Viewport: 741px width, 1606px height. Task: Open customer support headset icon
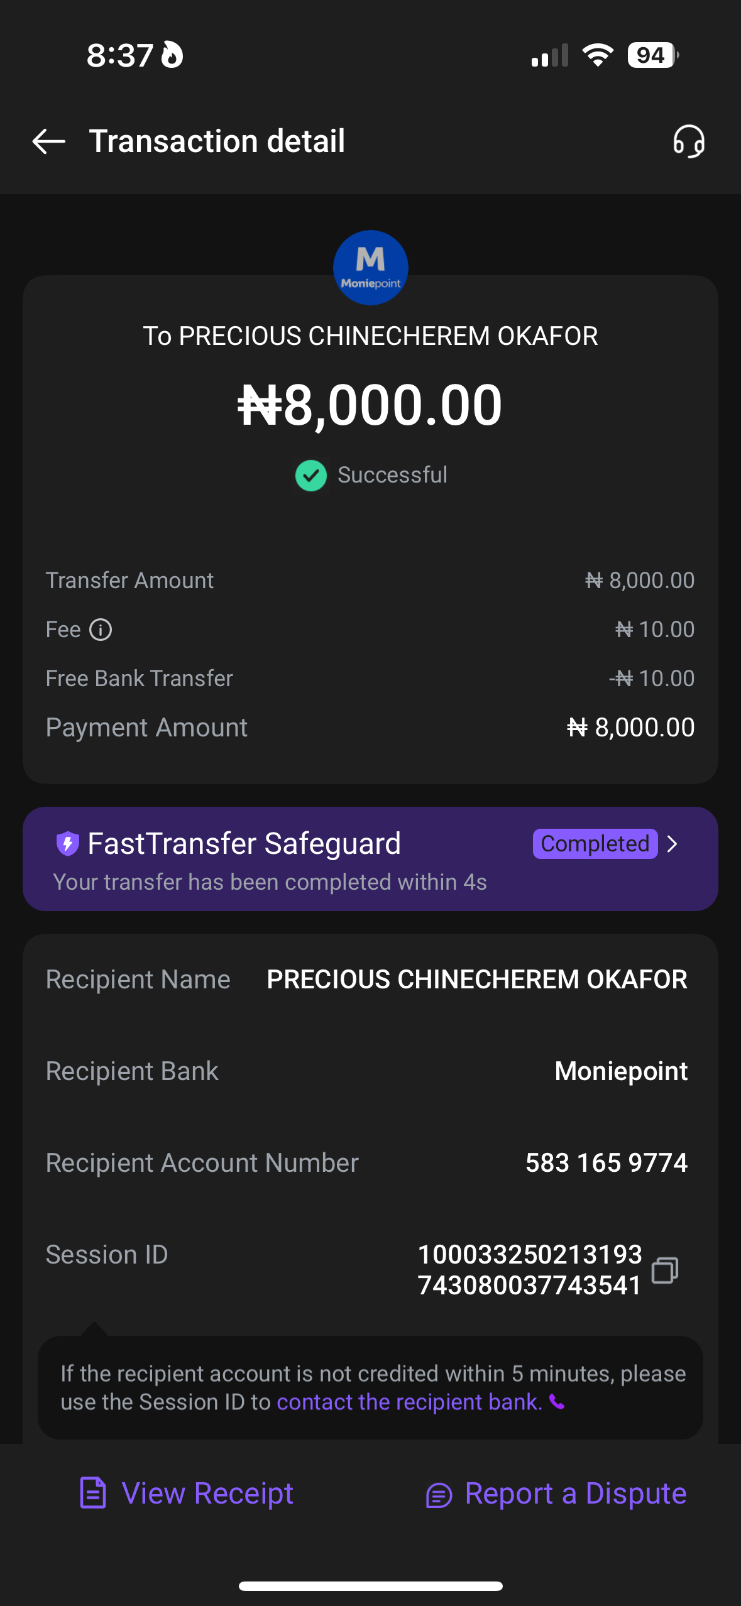pyautogui.click(x=689, y=141)
